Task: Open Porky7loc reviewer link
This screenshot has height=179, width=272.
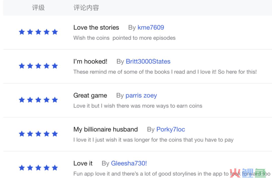Action: pos(171,129)
